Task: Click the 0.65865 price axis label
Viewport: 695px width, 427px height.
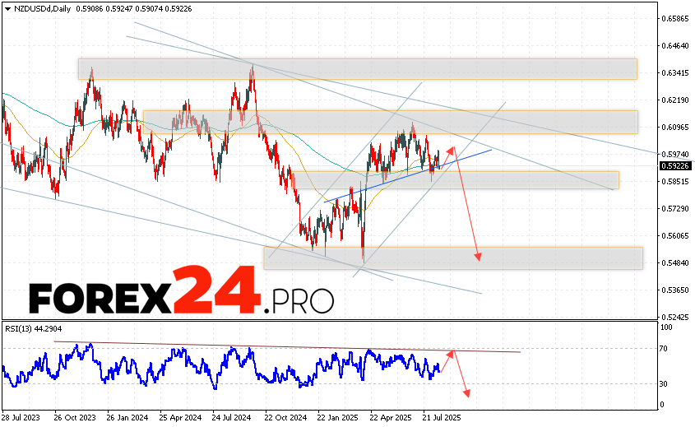Action: tap(674, 18)
